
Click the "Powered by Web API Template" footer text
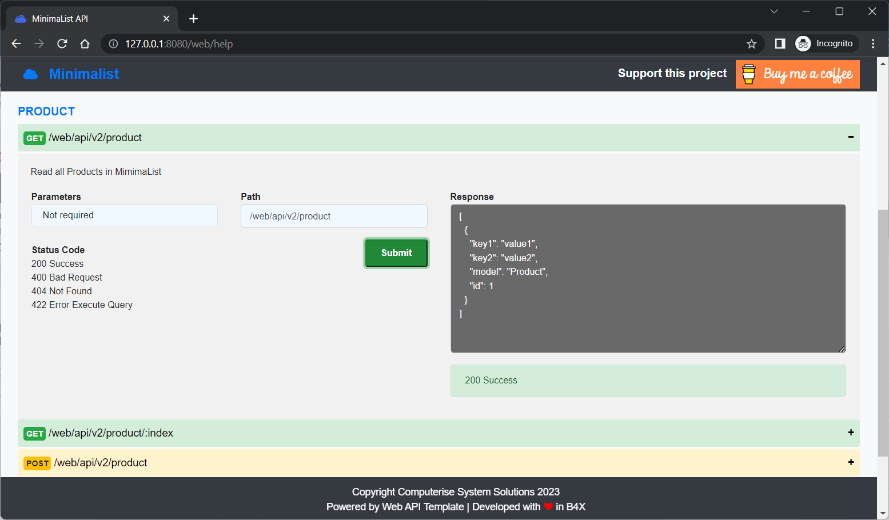(395, 507)
